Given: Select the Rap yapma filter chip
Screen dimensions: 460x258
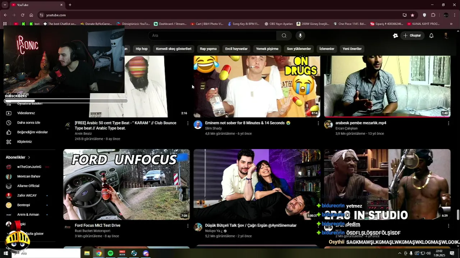Looking at the screenshot, I should point(208,49).
